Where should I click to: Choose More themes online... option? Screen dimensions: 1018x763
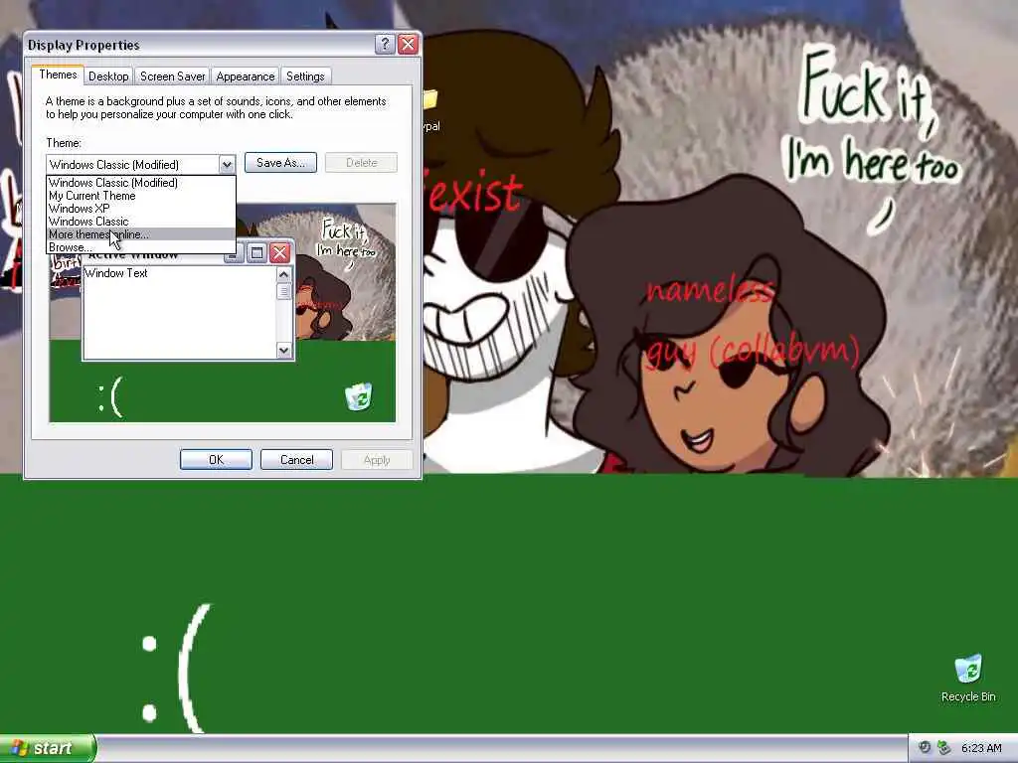click(141, 234)
